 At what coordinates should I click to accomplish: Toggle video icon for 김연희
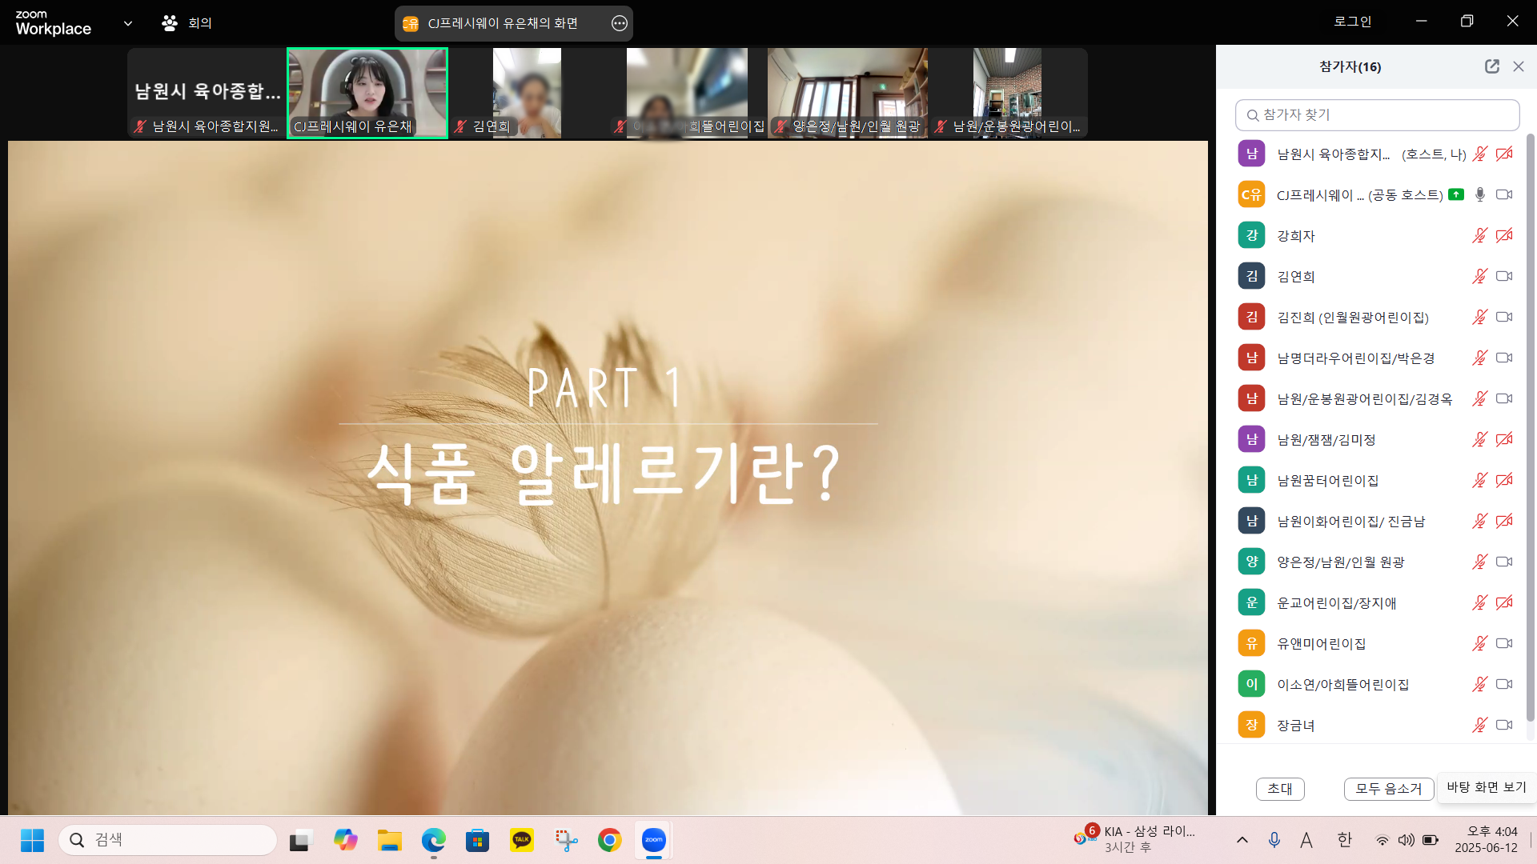tap(1504, 277)
